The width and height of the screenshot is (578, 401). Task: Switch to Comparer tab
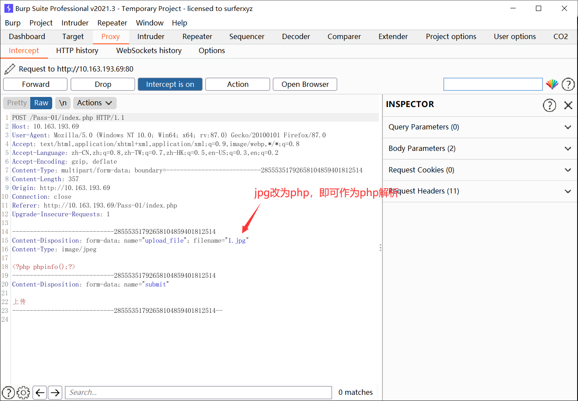[344, 36]
